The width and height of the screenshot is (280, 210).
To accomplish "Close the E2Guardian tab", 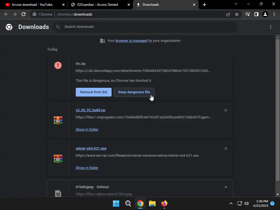I will point(129,5).
